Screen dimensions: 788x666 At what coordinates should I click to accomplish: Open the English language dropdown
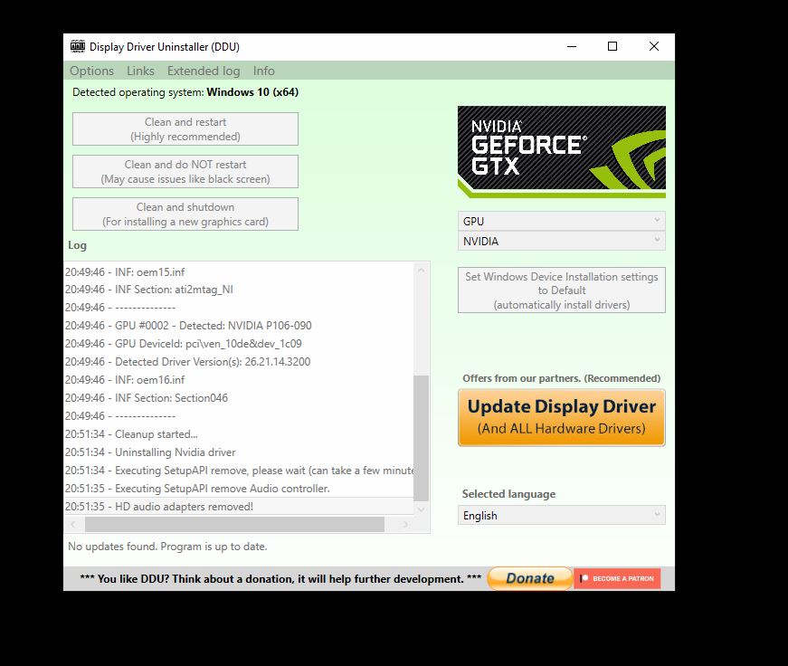(561, 515)
